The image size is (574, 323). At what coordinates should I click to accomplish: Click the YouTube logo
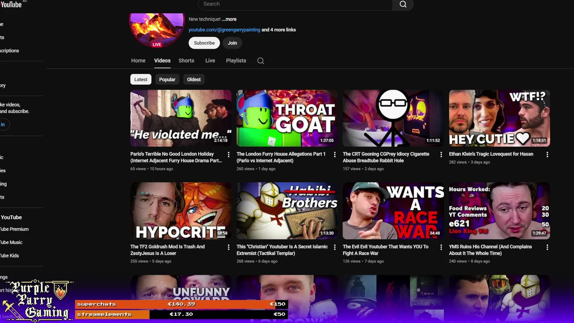click(11, 4)
